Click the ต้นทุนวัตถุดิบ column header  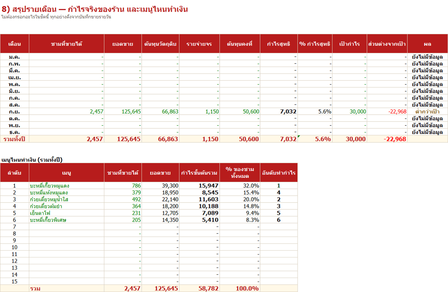[160, 44]
